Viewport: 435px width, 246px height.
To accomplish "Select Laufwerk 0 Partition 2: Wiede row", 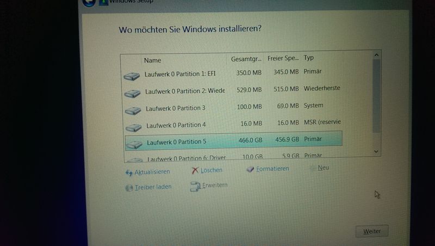I will 233,90.
